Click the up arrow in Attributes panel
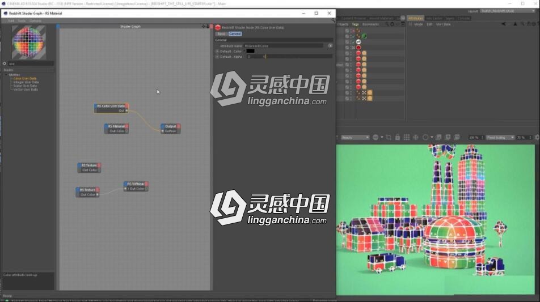The height and width of the screenshot is (302, 540). tap(515, 24)
